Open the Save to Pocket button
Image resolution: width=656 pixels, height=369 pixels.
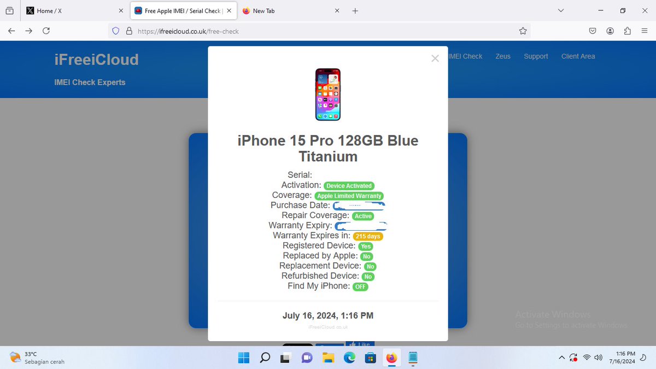[x=593, y=31]
